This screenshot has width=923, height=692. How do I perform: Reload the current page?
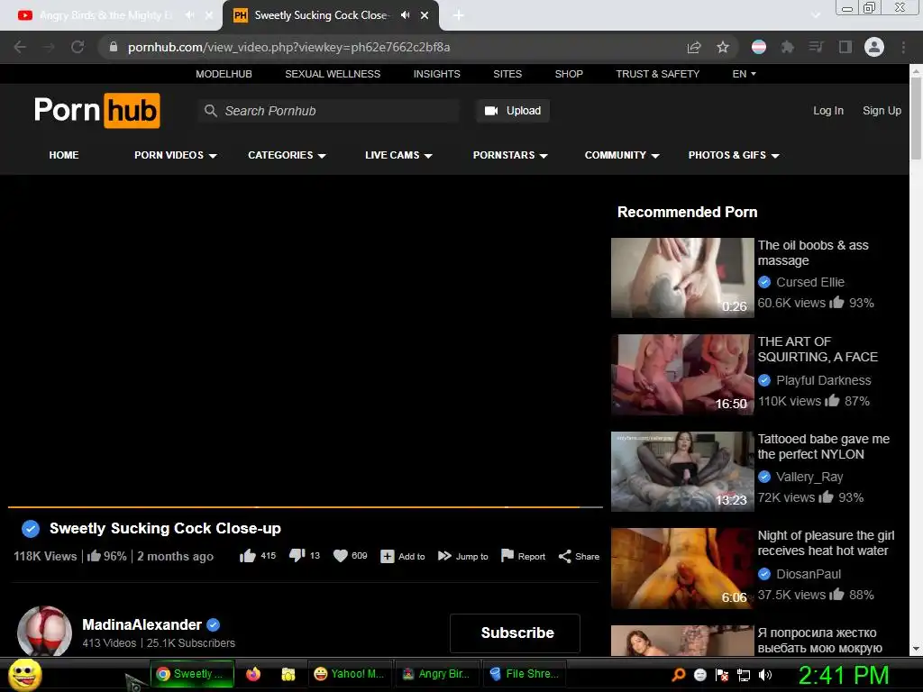(x=78, y=47)
